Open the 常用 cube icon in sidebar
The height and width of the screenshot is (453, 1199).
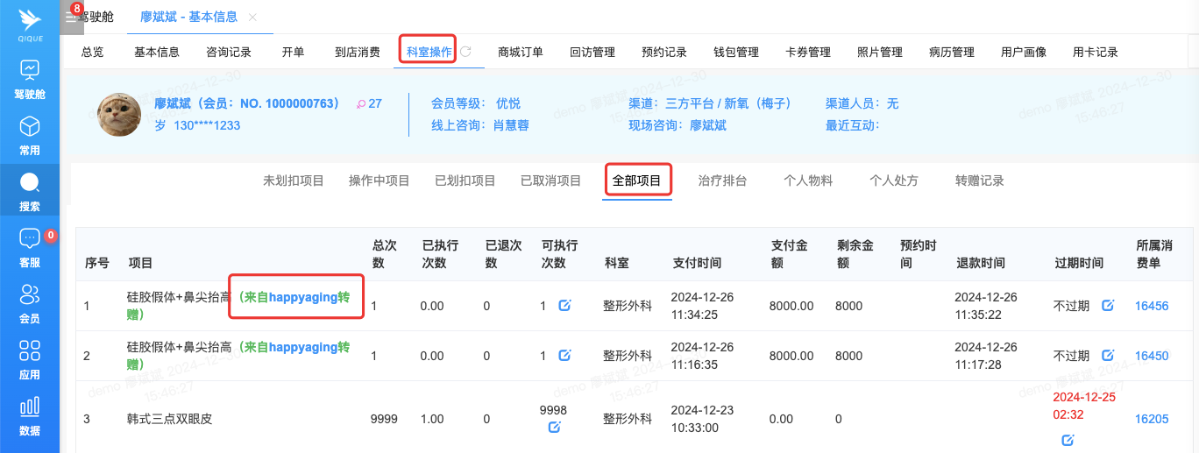[30, 134]
